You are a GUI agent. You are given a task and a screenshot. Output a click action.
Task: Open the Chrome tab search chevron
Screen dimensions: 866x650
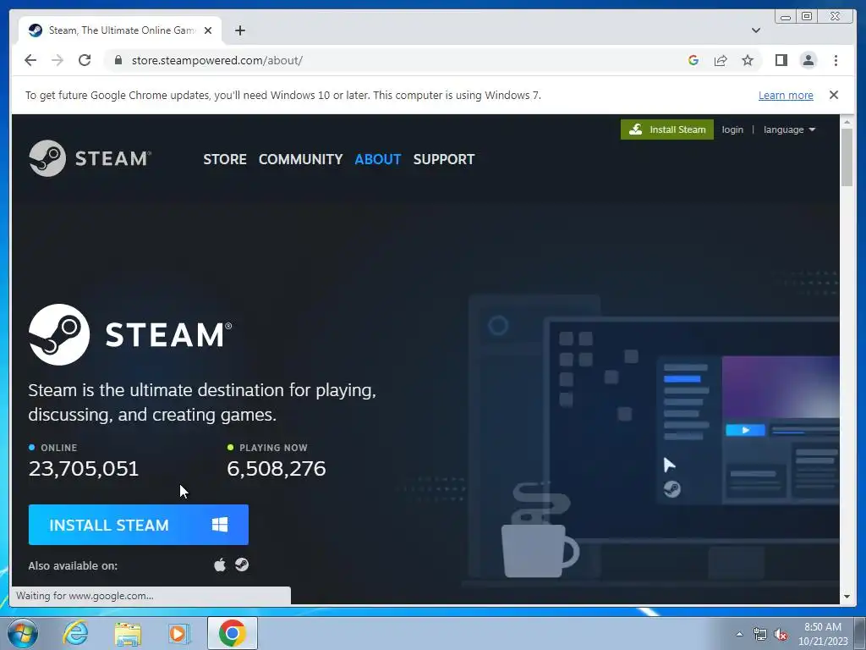[756, 30]
